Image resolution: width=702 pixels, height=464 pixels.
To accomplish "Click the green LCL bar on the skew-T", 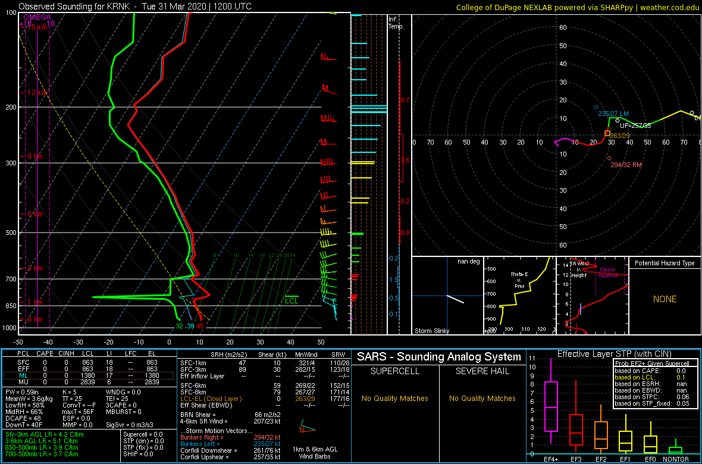I will coord(292,296).
